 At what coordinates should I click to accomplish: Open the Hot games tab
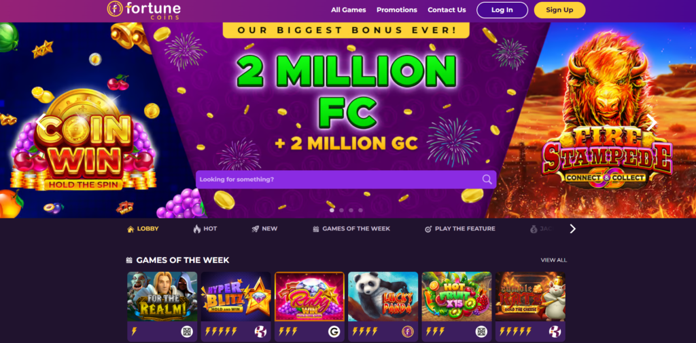coord(205,229)
